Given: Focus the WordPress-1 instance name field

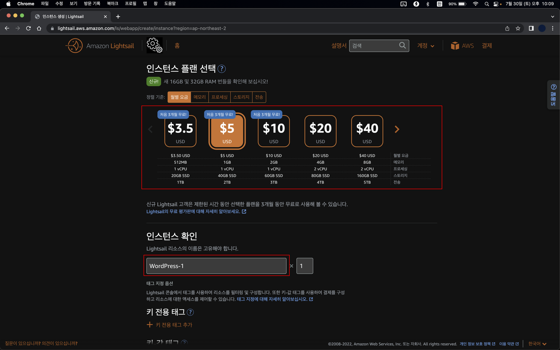Looking at the screenshot, I should pyautogui.click(x=216, y=266).
